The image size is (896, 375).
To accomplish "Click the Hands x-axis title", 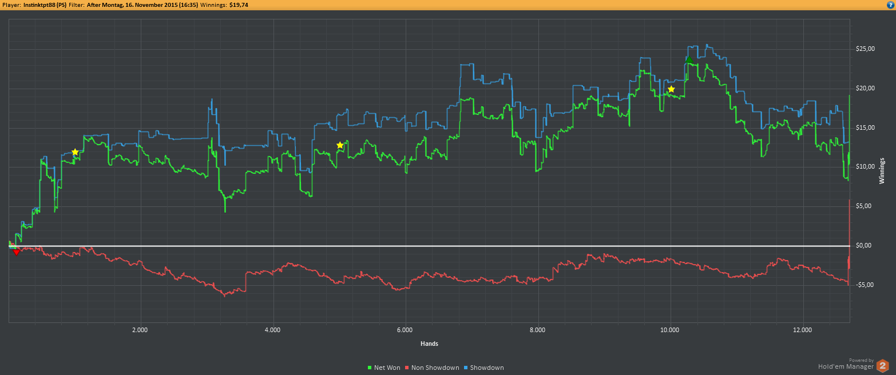I will pyautogui.click(x=429, y=344).
